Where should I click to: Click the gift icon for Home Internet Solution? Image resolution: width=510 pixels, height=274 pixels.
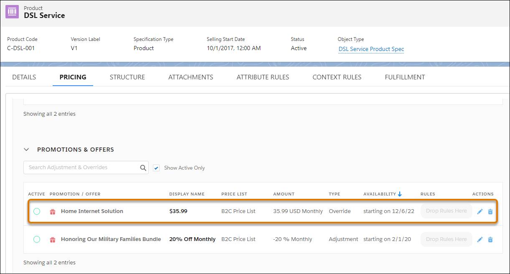53,212
